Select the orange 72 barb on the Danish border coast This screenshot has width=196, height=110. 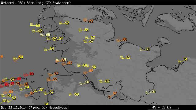point(89,20)
